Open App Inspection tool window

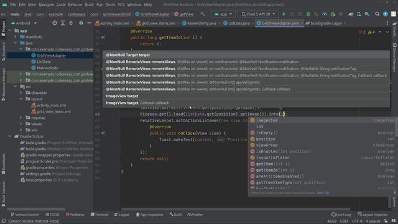(x=149, y=215)
